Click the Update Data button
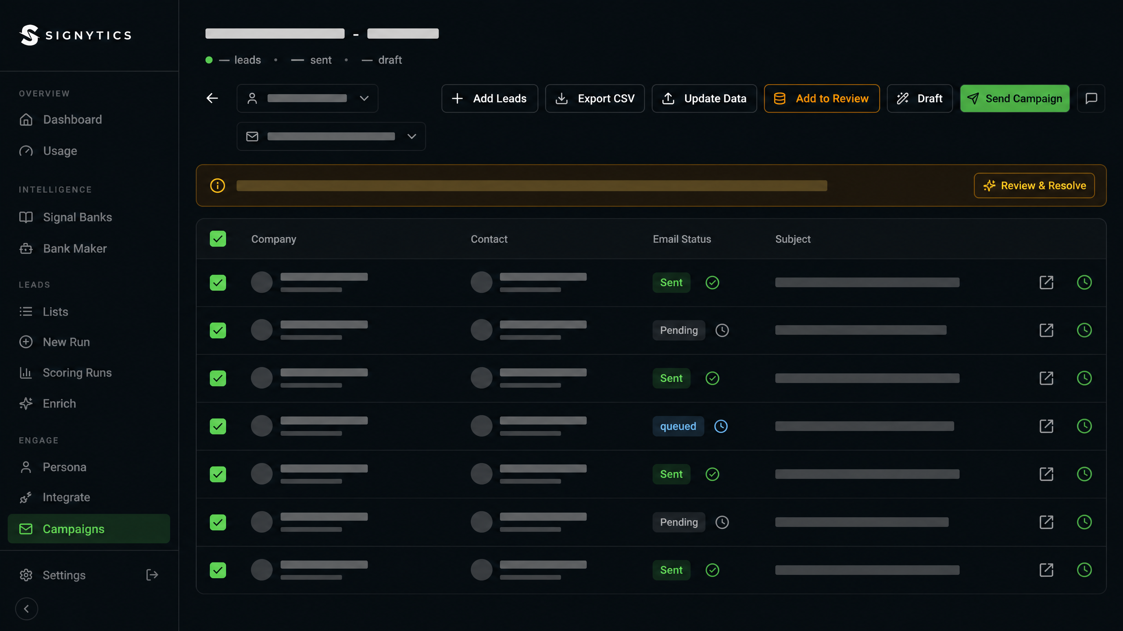This screenshot has height=631, width=1123. click(x=704, y=98)
